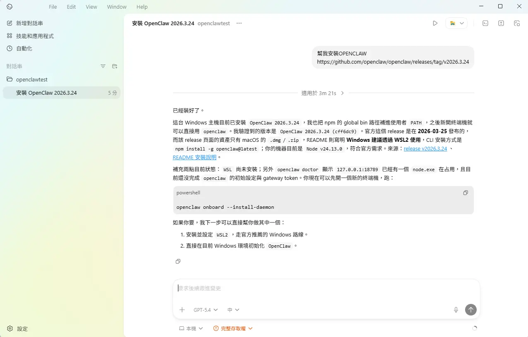Select the openclawtest folder in sidebar
This screenshot has width=528, height=337.
point(31,79)
